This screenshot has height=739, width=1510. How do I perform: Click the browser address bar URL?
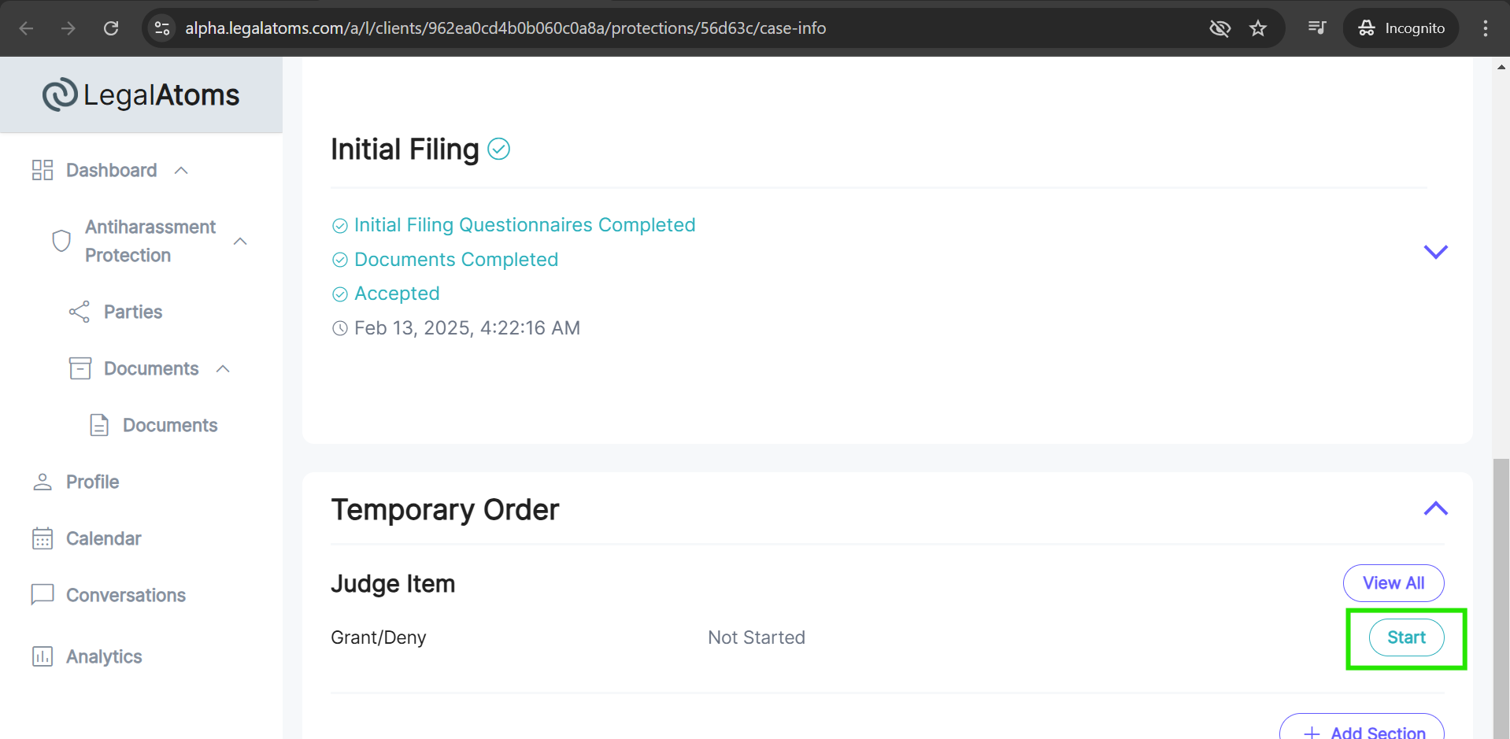click(505, 28)
